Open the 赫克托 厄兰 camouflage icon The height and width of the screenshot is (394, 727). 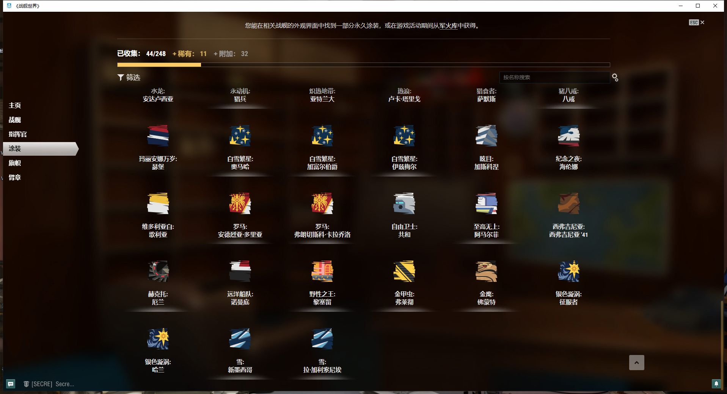[x=158, y=271]
